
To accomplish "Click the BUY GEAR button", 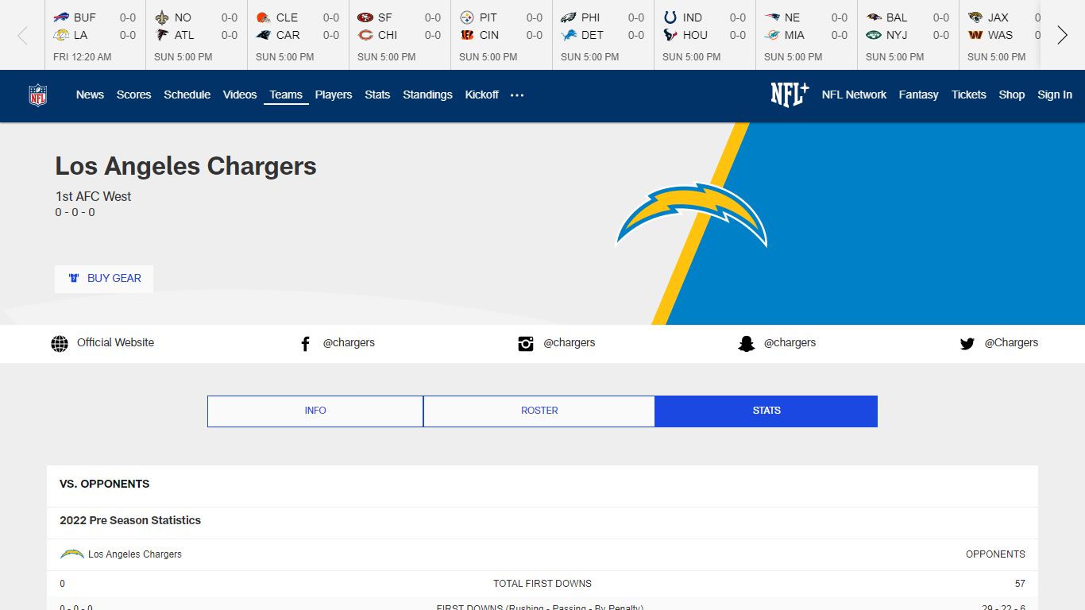I will [104, 279].
